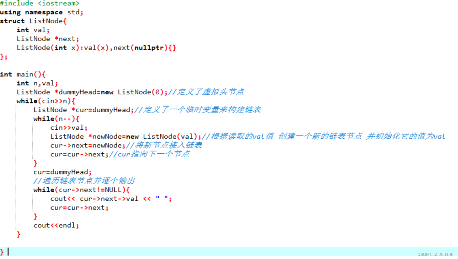
Task: Click 'ListNode *newNode=new ListNode(val);' statement
Action: tap(126, 137)
